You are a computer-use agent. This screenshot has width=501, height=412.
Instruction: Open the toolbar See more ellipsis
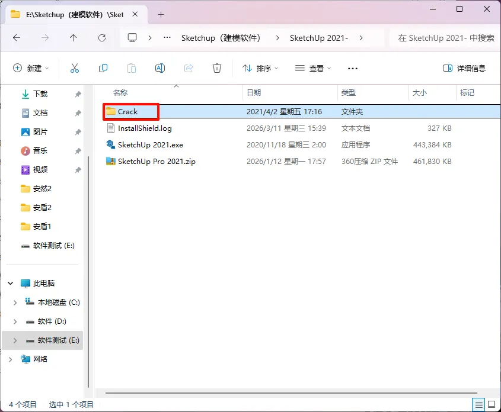(x=352, y=68)
